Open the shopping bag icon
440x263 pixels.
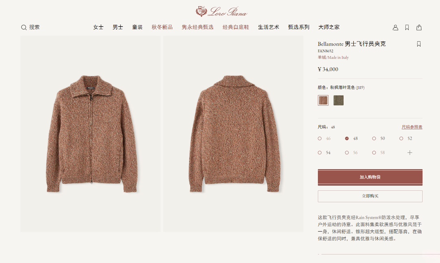(419, 28)
